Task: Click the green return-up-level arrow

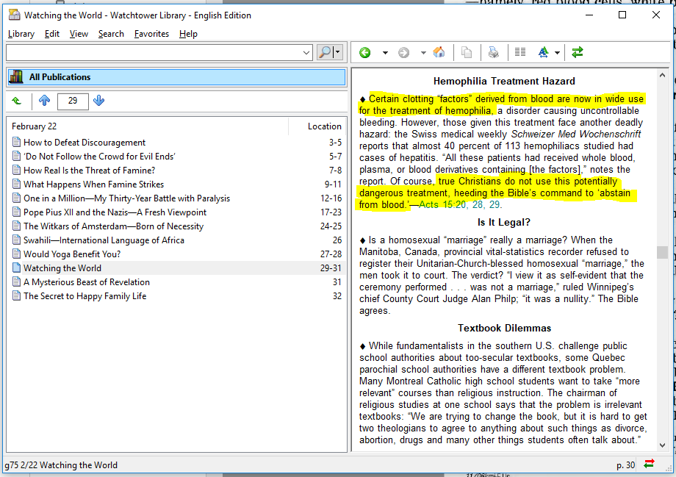Action: pos(17,101)
